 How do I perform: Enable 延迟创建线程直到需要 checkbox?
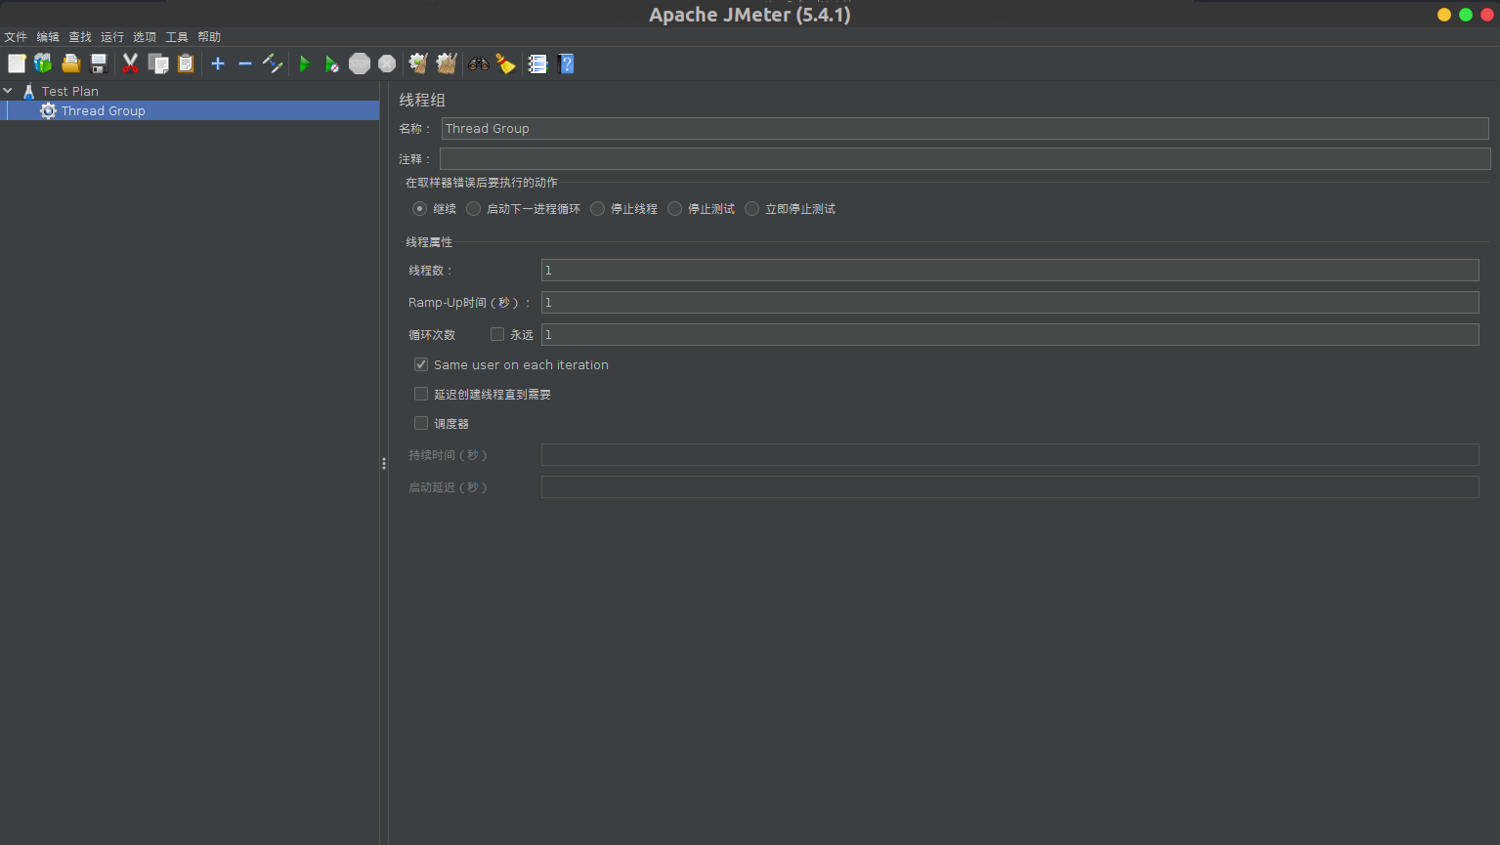coord(421,394)
